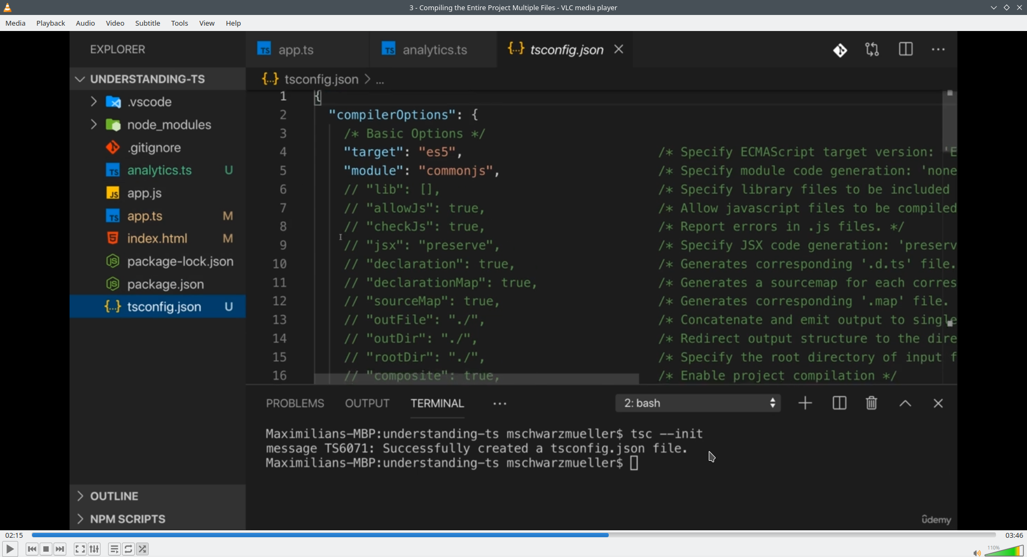1027x557 pixels.
Task: Open the Video menu
Action: [x=115, y=24]
